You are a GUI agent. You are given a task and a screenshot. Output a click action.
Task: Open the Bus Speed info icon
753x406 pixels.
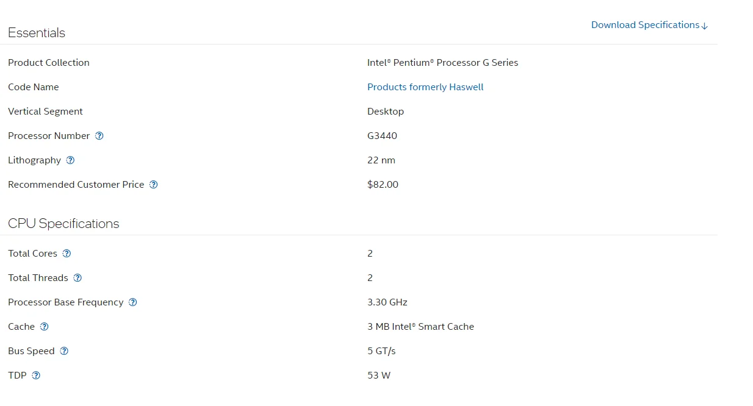click(x=64, y=351)
